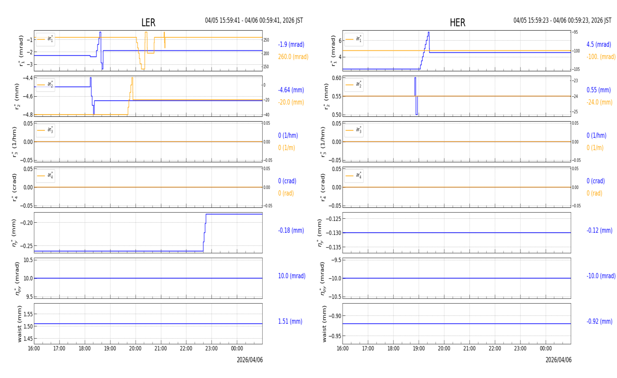Select the HER value -0.12 (mm)
This screenshot has height=378, width=617.
coord(600,231)
